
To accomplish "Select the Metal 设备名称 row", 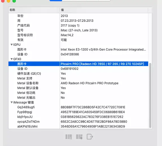I will 78,83.
